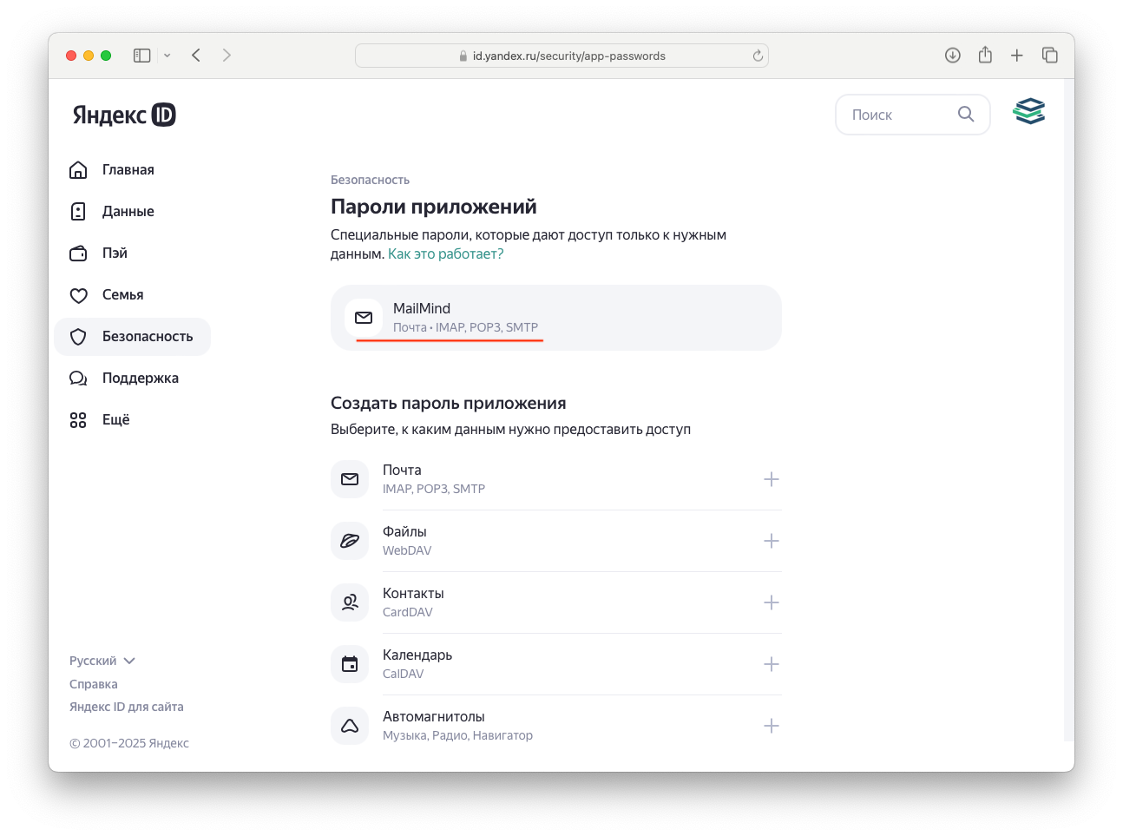Open the Данные menu item
The image size is (1123, 836).
[129, 211]
